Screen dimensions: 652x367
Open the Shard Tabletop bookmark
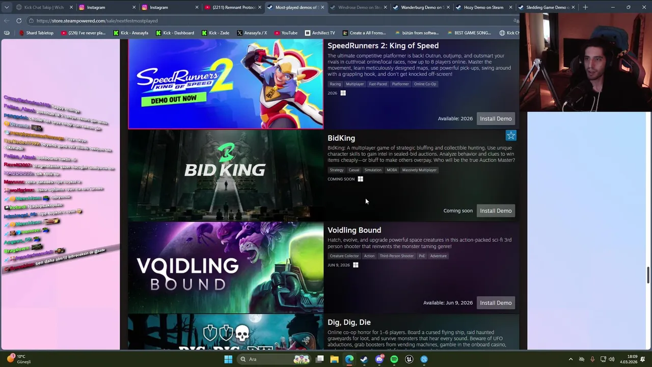click(x=36, y=33)
